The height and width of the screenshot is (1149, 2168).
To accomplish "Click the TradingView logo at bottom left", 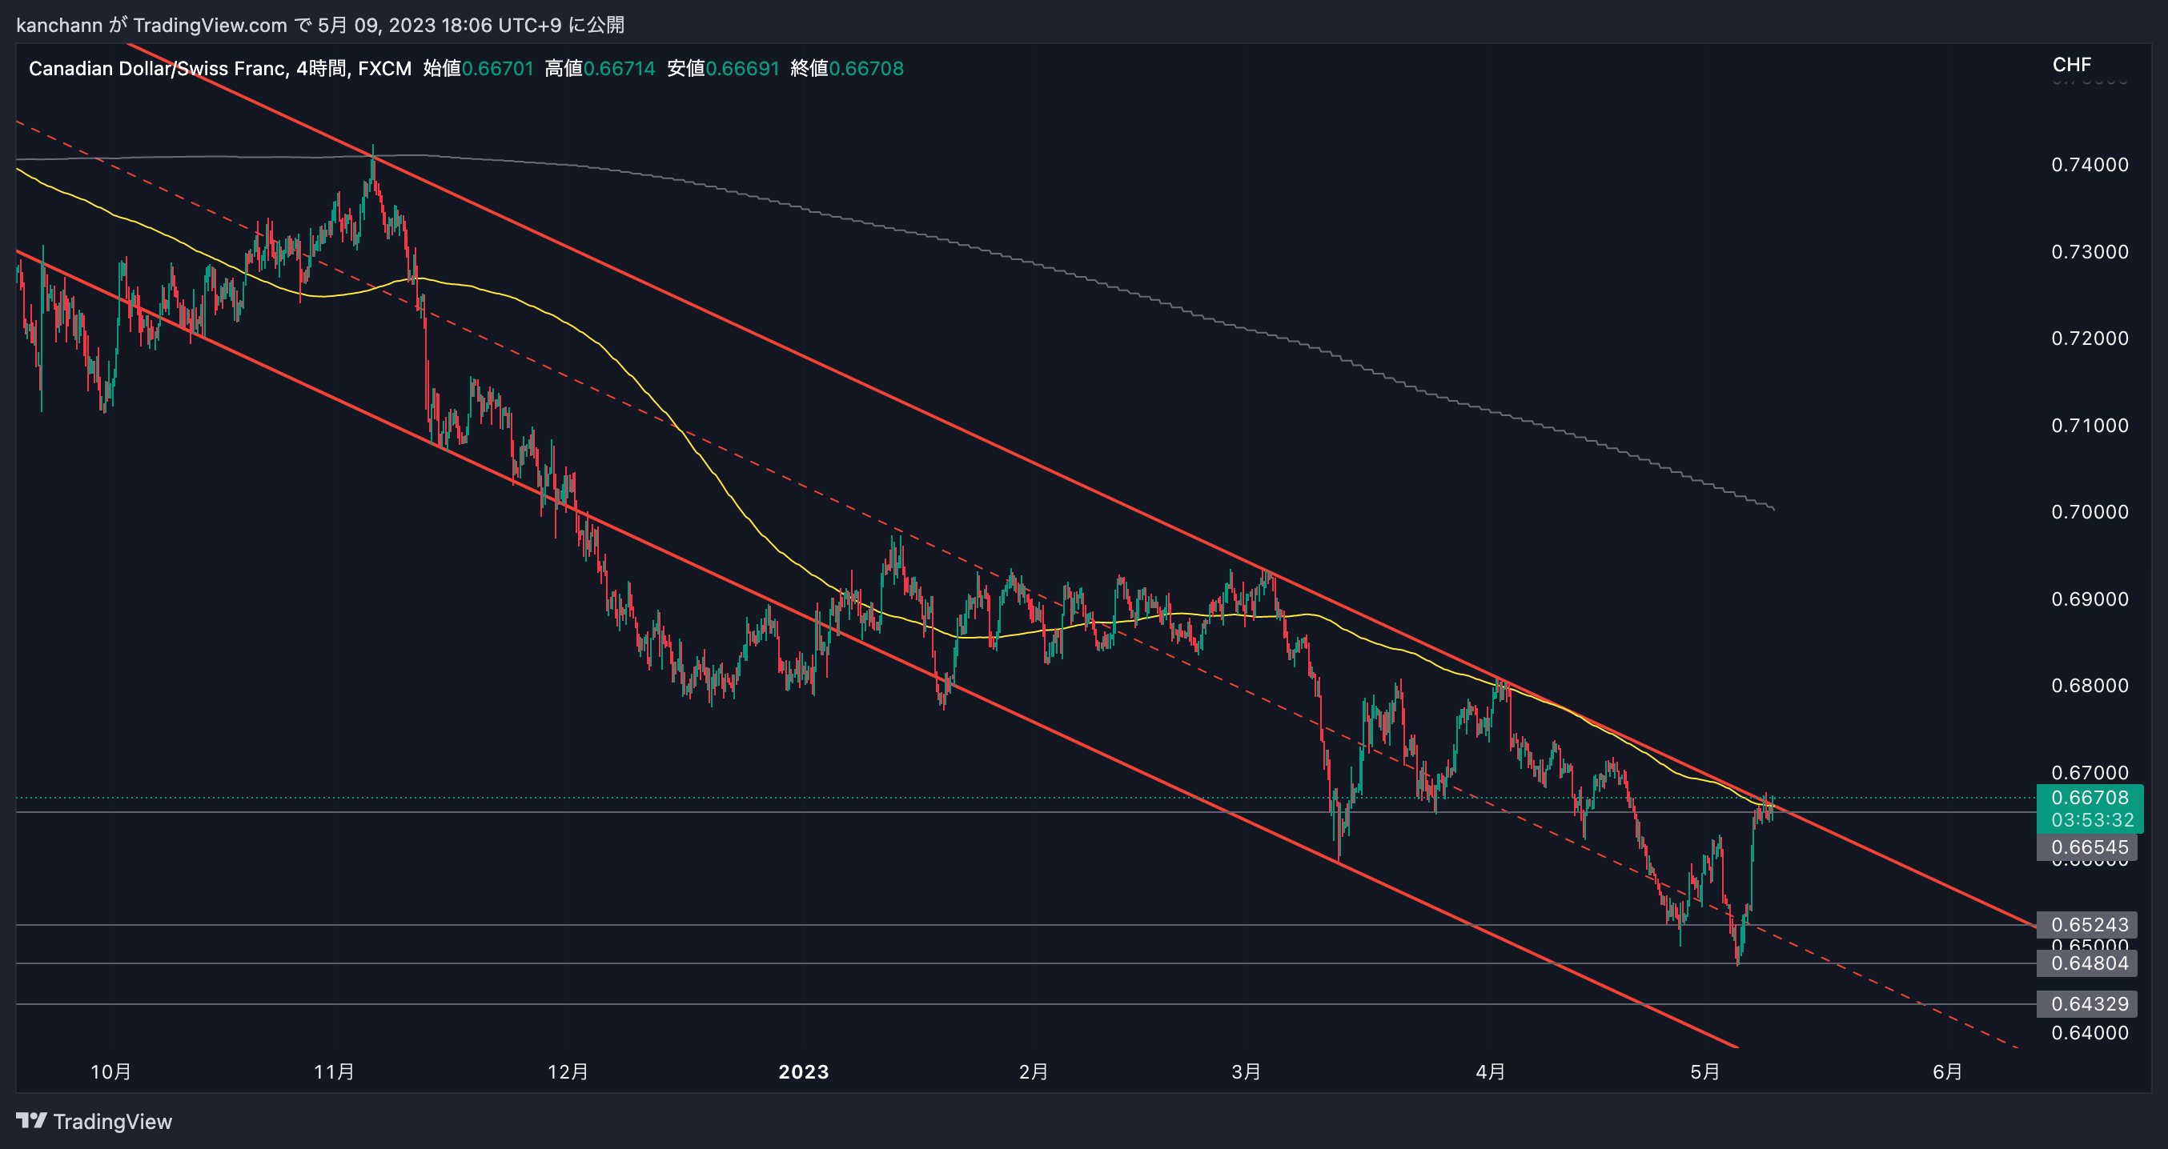I will [x=94, y=1121].
